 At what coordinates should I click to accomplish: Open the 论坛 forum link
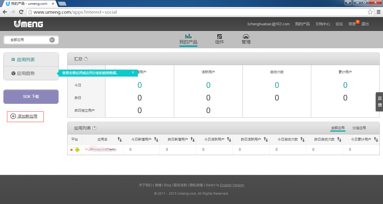point(339,24)
